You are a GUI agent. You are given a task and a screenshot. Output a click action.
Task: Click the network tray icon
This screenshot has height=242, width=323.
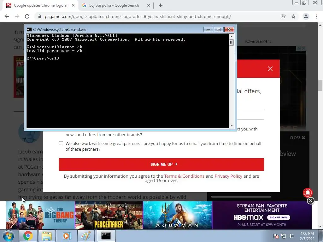tap(284, 236)
